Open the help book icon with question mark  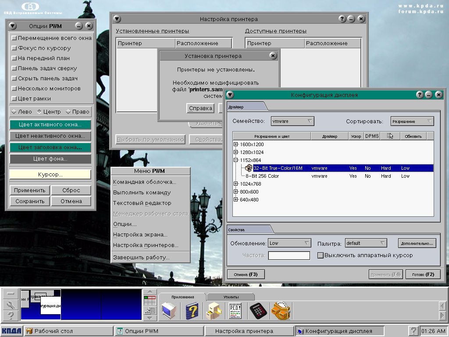pos(192,311)
